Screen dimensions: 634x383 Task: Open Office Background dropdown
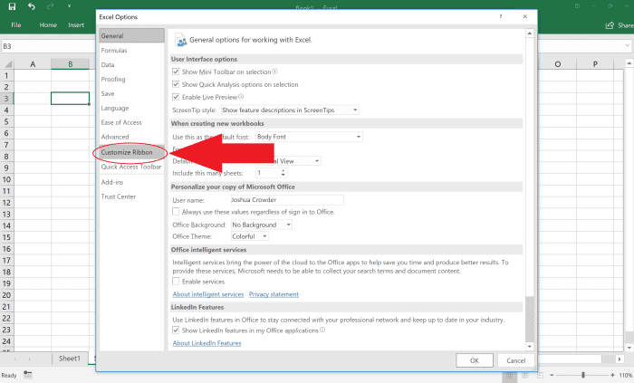coord(261,225)
